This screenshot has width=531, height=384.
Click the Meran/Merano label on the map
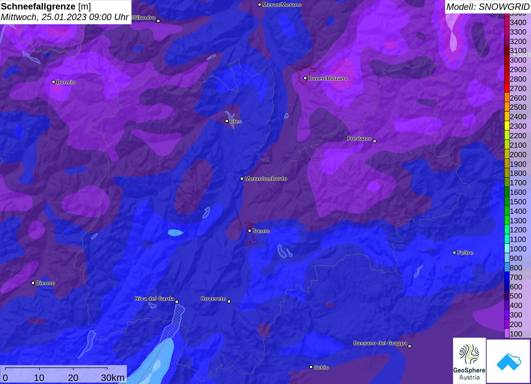point(282,5)
